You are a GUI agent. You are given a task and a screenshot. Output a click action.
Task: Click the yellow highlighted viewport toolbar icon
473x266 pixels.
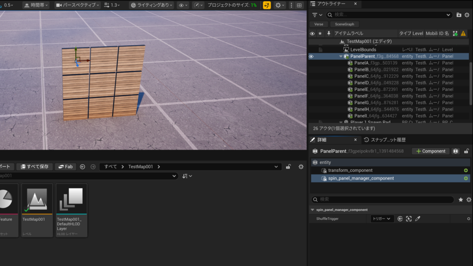click(x=267, y=5)
